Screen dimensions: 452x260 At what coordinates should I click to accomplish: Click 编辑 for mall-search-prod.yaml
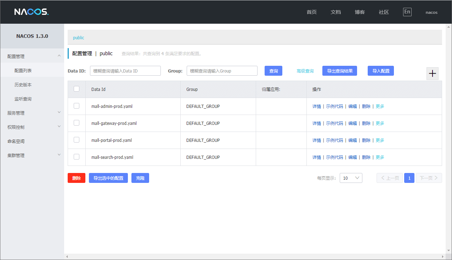click(x=353, y=157)
